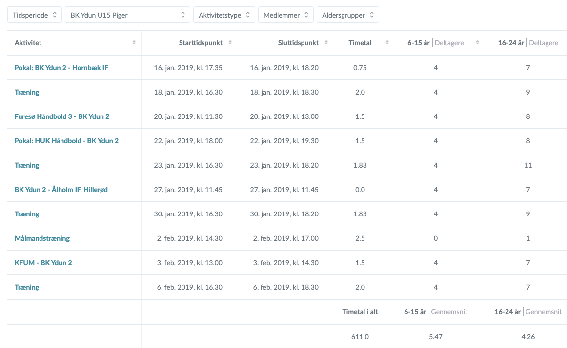This screenshot has height=348, width=567.
Task: Open BK Ydun 2 - Ålholm IF, Hillerød
Action: coord(61,190)
